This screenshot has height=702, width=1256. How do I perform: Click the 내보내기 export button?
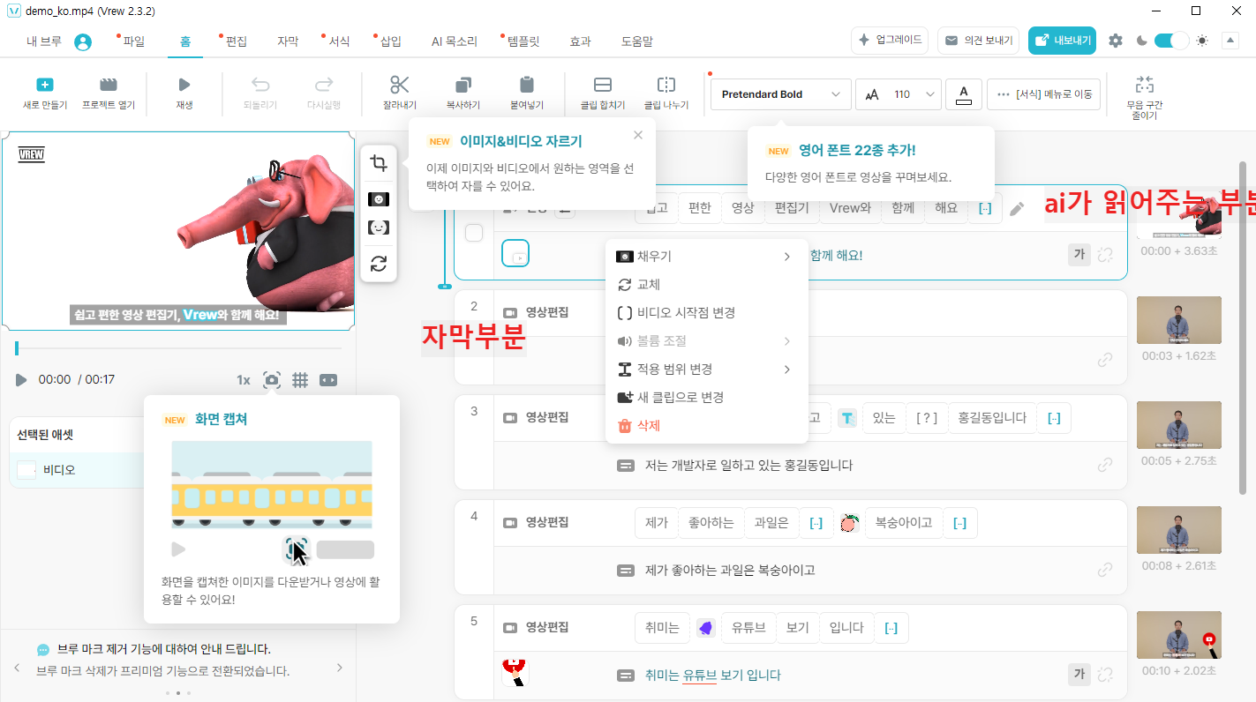click(1062, 41)
